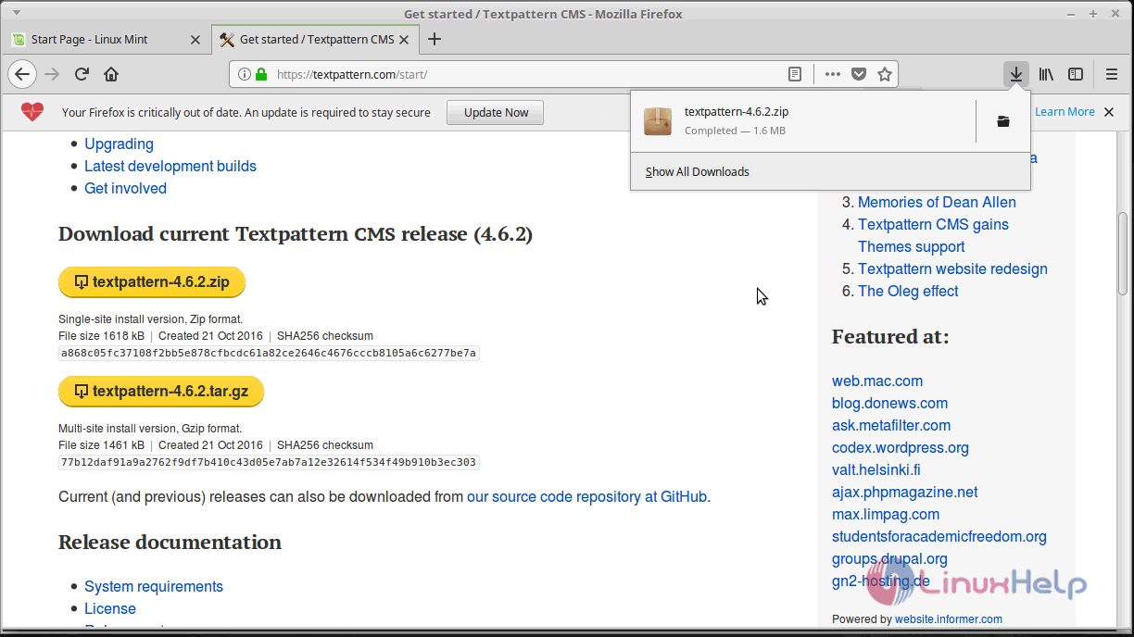This screenshot has height=637, width=1134.
Task: Bookmark this page with the star
Action: pyautogui.click(x=885, y=74)
